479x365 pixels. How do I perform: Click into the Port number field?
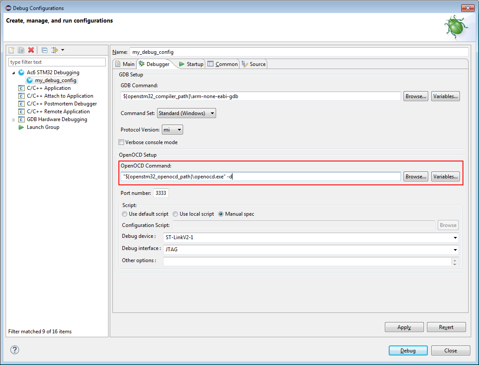pyautogui.click(x=161, y=193)
